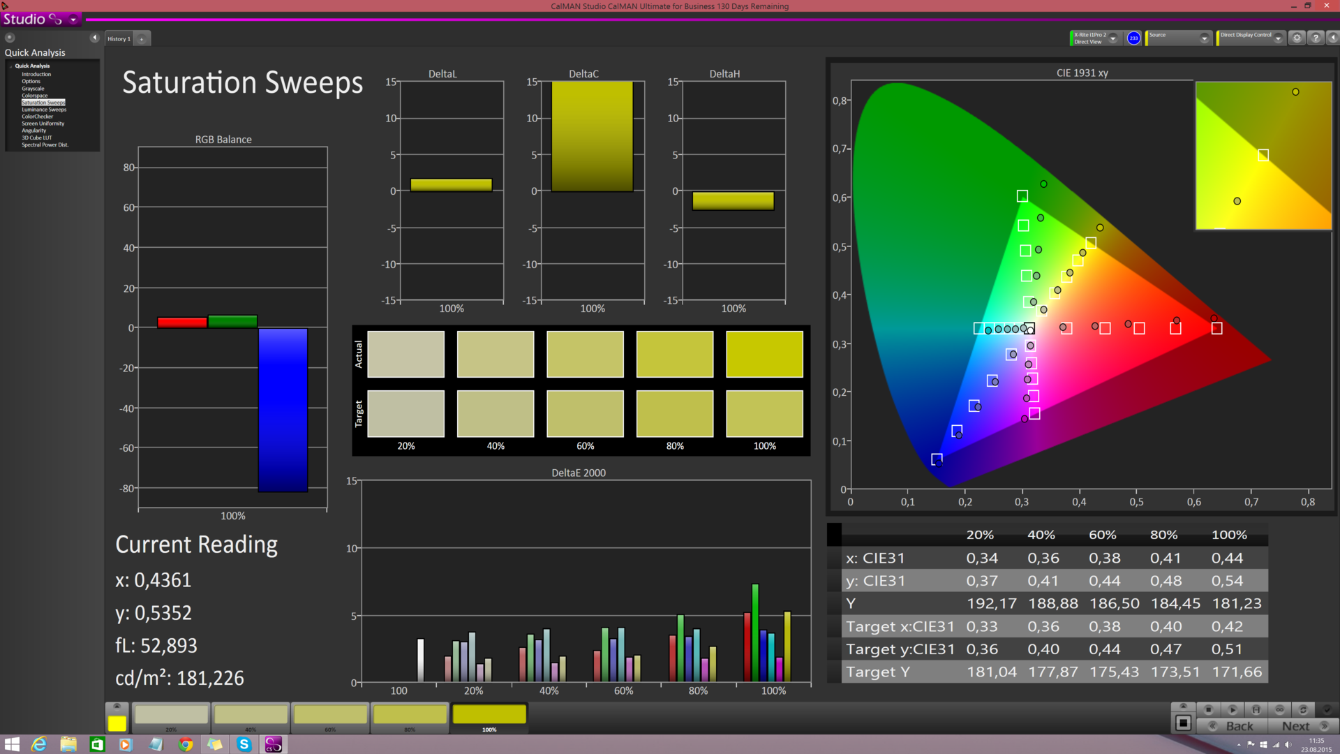Click the refresh loop icon

click(x=1303, y=709)
